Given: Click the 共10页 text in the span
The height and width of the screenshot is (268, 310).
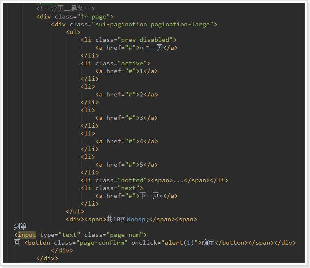Looking at the screenshot, I should click(117, 219).
